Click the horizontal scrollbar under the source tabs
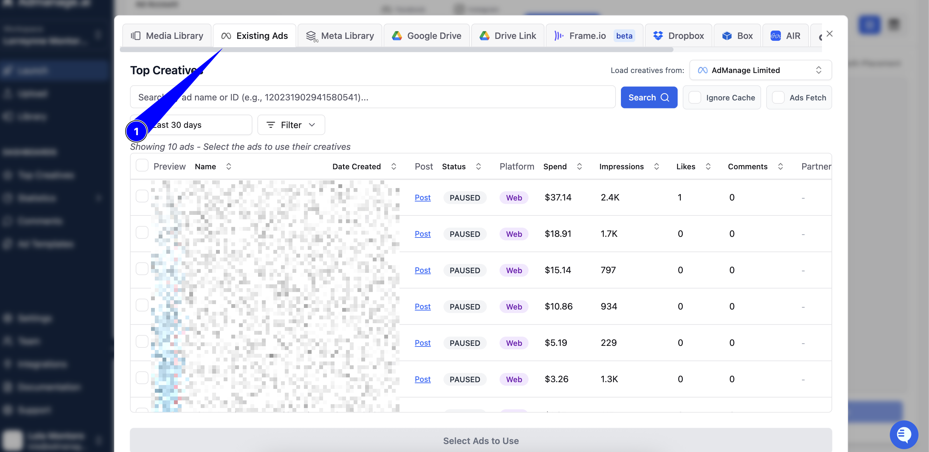Viewport: 929px width, 452px height. [396, 50]
